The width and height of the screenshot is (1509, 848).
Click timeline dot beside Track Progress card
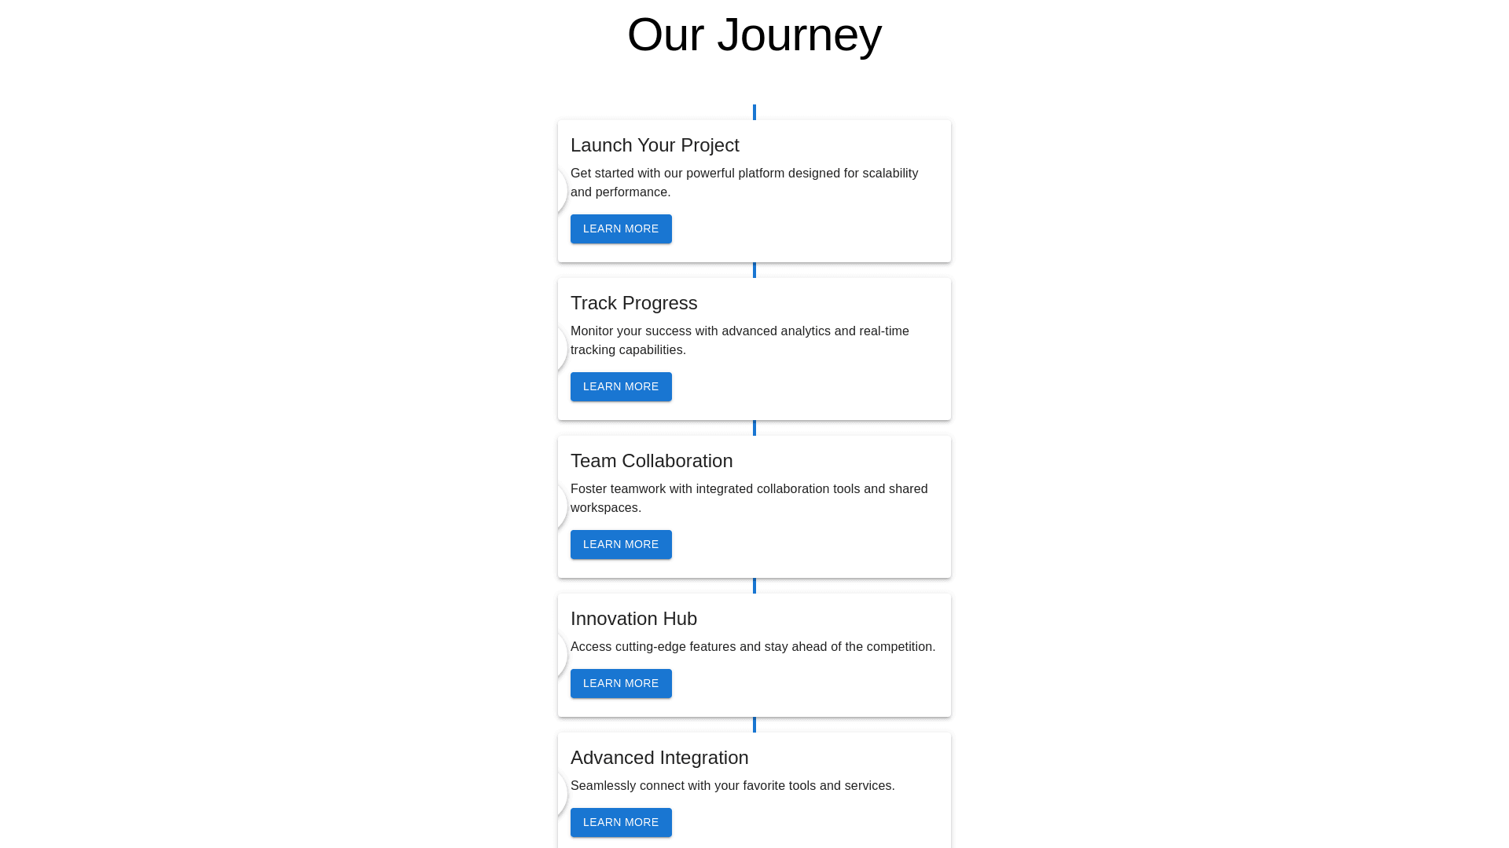561,349
